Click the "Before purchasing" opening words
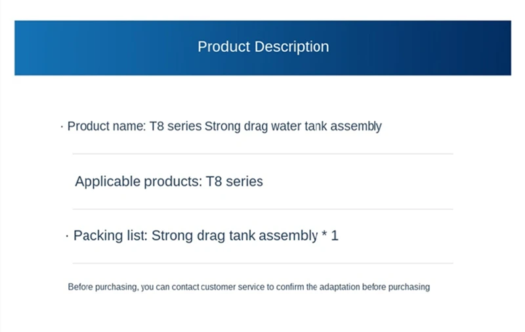 (102, 287)
